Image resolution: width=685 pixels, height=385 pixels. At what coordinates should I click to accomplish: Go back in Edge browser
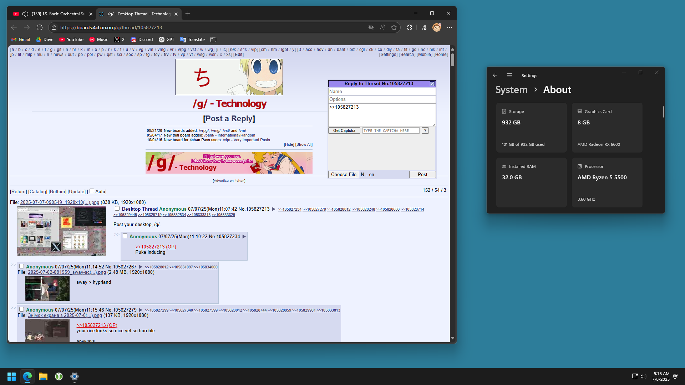[x=14, y=27]
